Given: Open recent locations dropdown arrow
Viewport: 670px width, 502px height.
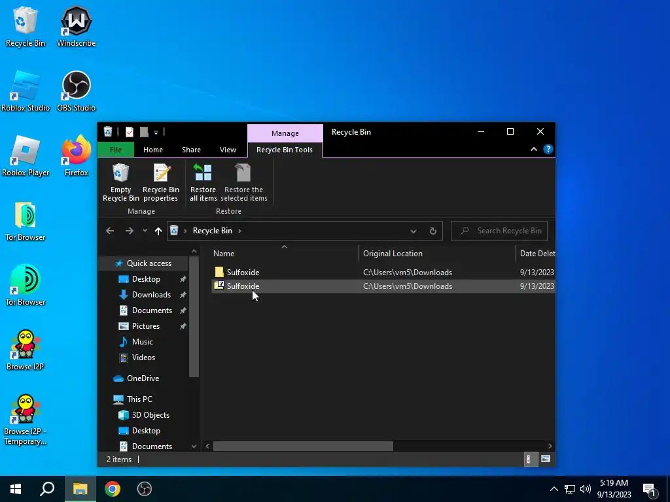Looking at the screenshot, I should coord(145,231).
